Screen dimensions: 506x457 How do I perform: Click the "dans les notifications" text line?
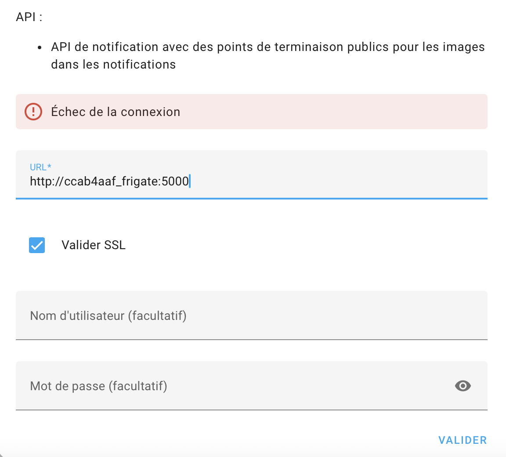click(x=113, y=65)
